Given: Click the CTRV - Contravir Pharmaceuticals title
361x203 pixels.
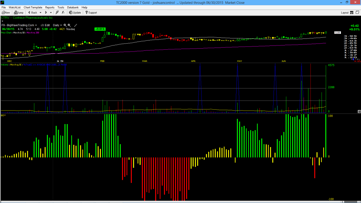Looking at the screenshot, I should 27,18.
